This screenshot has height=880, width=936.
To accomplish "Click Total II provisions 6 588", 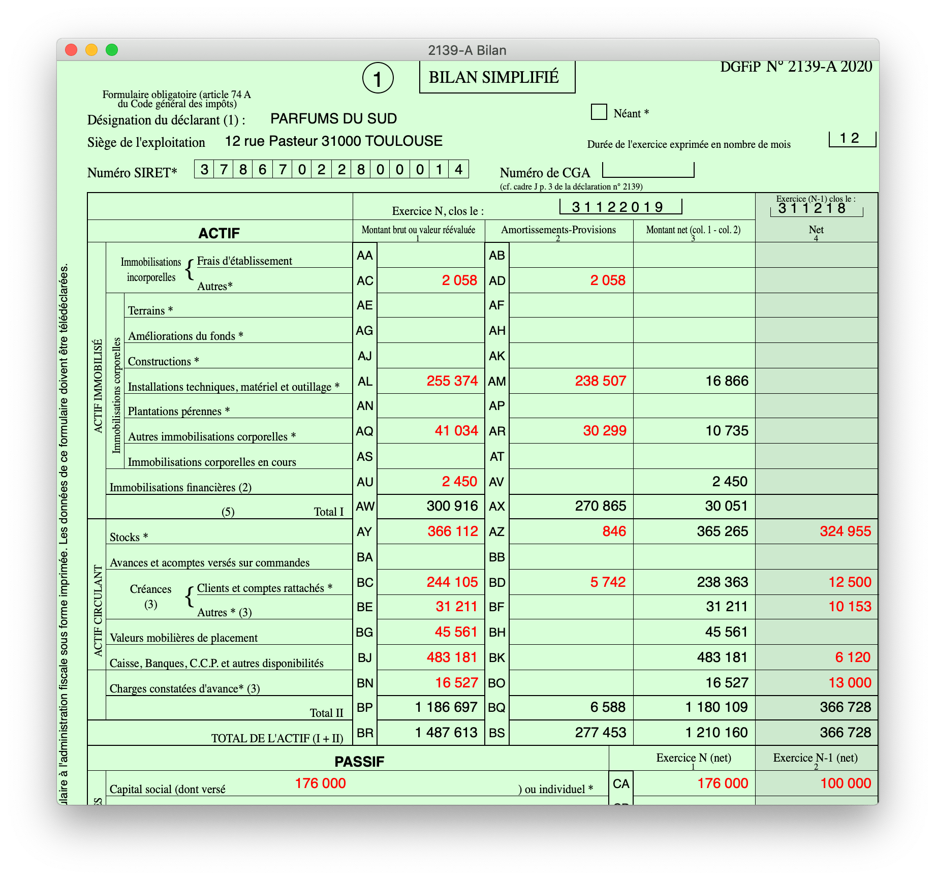I will coord(571,707).
